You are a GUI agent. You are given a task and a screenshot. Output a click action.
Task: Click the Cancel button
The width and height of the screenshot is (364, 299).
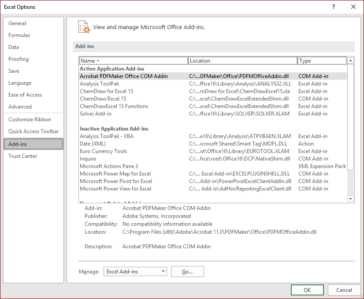tap(344, 290)
